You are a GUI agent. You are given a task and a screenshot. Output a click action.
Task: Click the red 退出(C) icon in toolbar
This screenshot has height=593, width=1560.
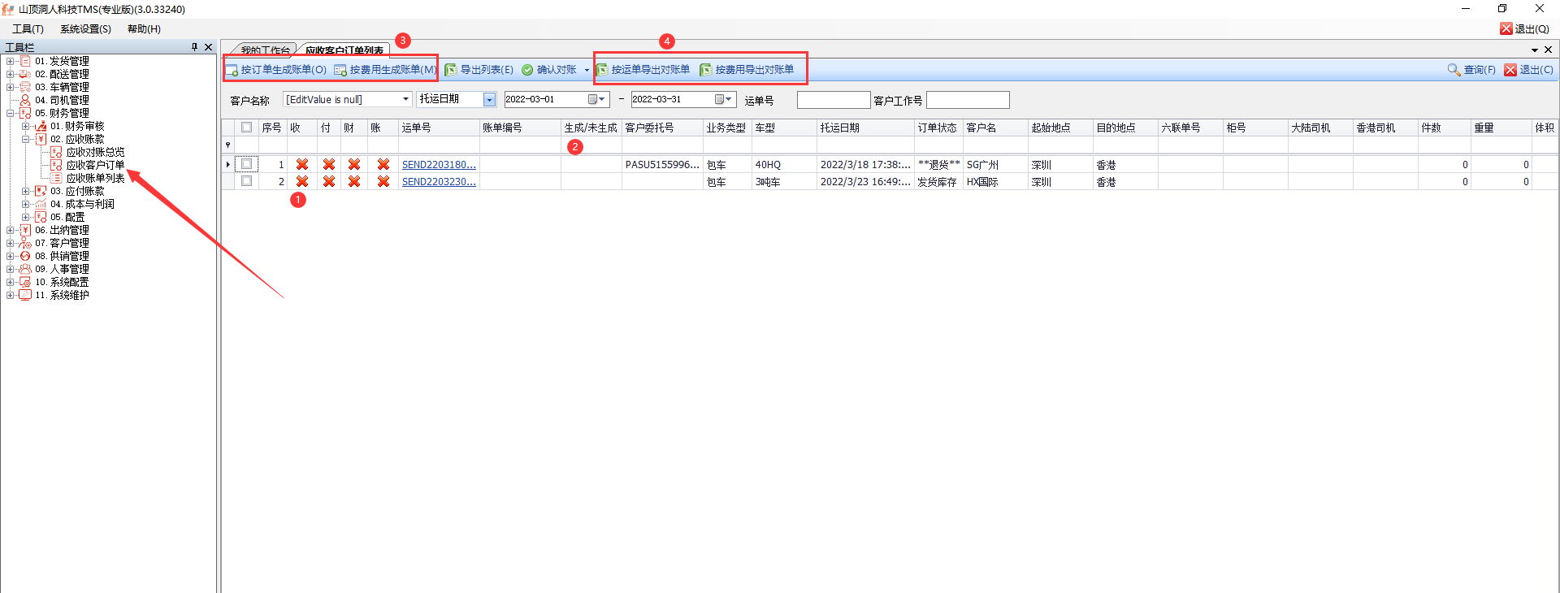pyautogui.click(x=1510, y=70)
